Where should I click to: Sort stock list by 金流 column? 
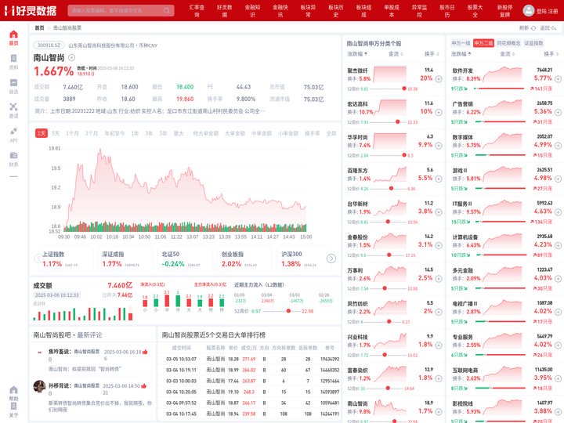(x=396, y=54)
